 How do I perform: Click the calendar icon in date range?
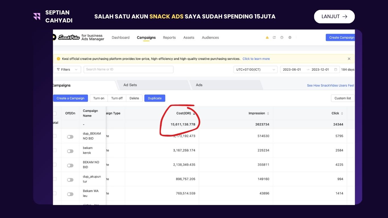[x=336, y=70]
